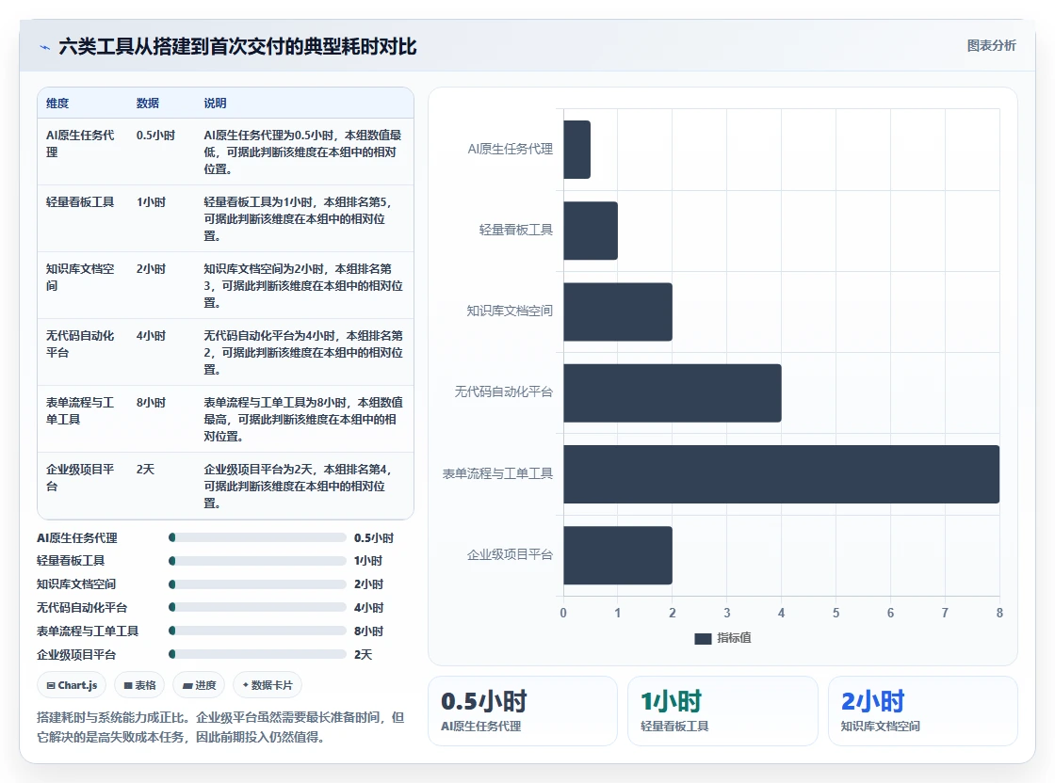Click the 维度 column header

57,104
